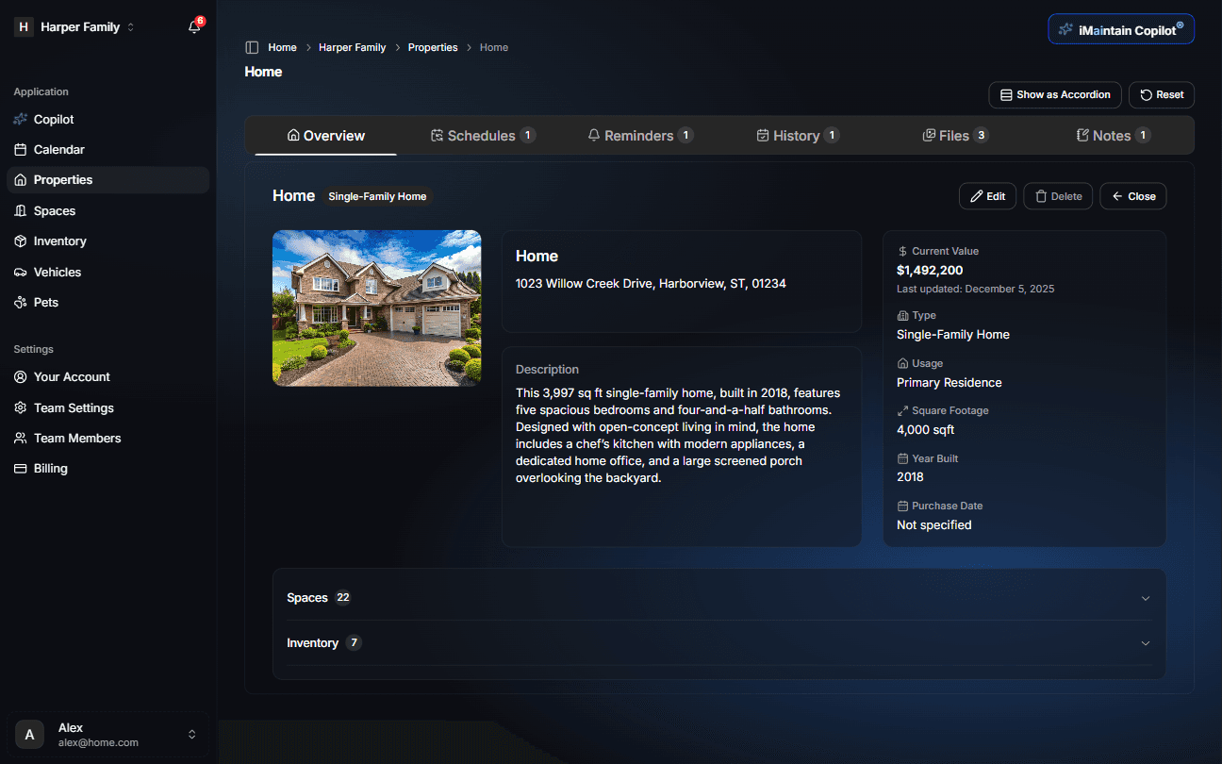Click the notifications bell icon
This screenshot has width=1222, height=764.
click(194, 27)
